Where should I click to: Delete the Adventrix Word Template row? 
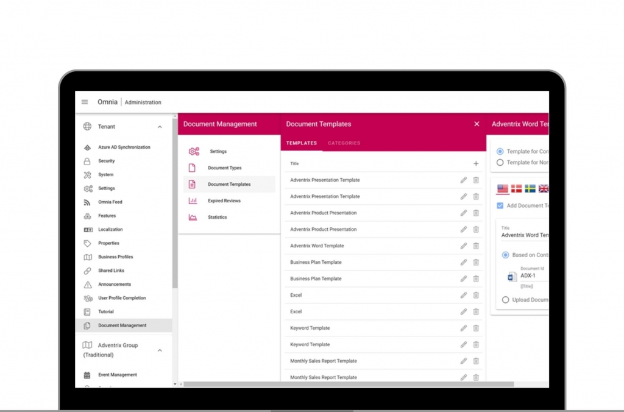[476, 246]
